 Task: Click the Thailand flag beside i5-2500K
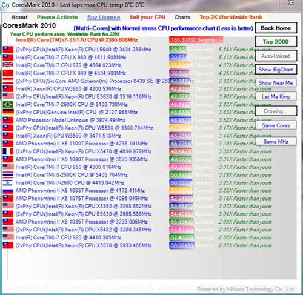pyautogui.click(x=8, y=175)
